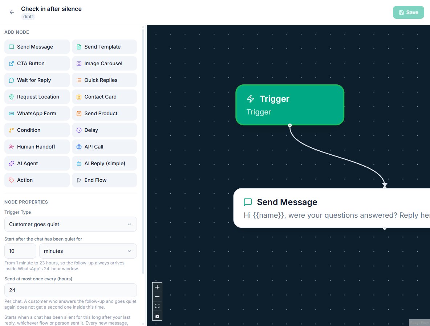The height and width of the screenshot is (326, 430).
Task: Click the Send Message chat icon in Add Node
Action: pyautogui.click(x=11, y=47)
